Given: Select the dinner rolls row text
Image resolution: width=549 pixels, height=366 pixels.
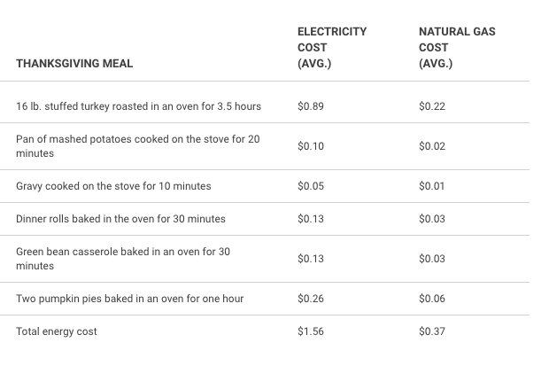Looking at the screenshot, I should tap(120, 219).
